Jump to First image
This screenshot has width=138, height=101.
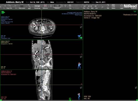[84, 6]
